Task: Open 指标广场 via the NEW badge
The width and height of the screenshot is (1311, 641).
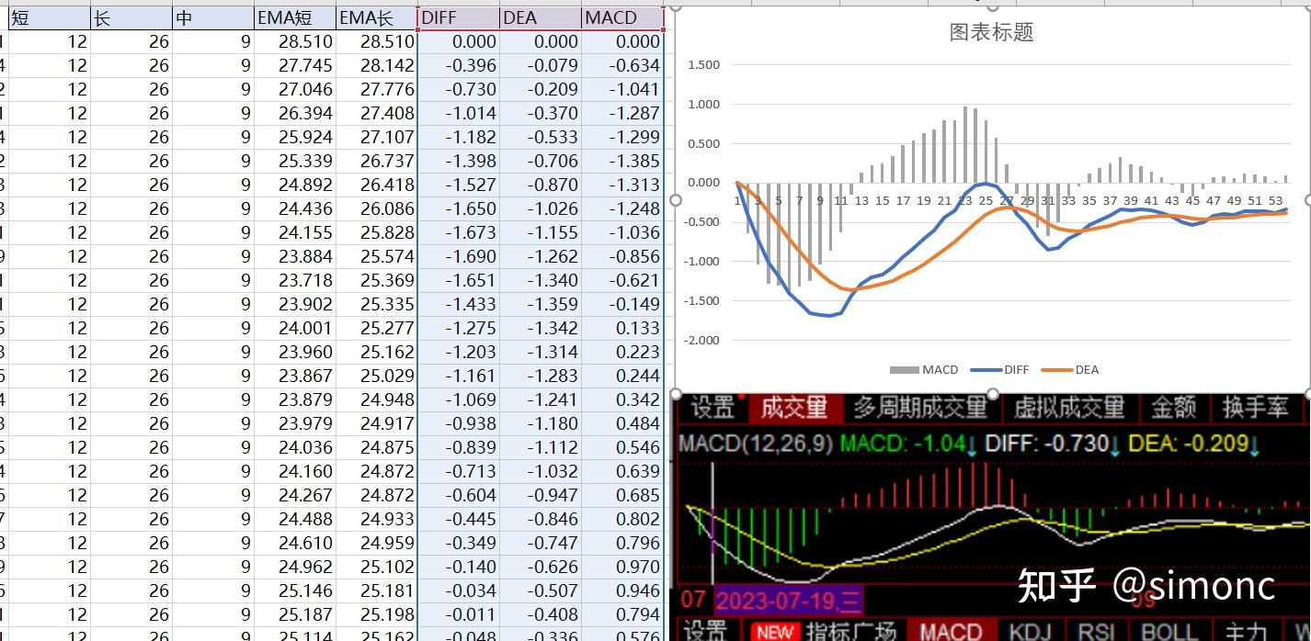Action: point(850,632)
